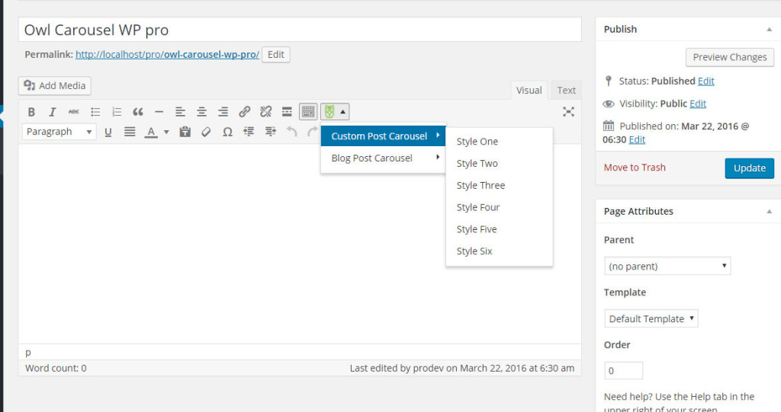The height and width of the screenshot is (412, 781).
Task: Align text right
Action: [x=223, y=112]
